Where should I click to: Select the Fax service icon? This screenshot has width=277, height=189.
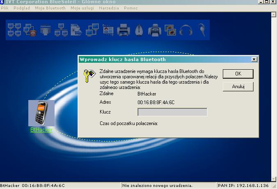tap(155, 30)
